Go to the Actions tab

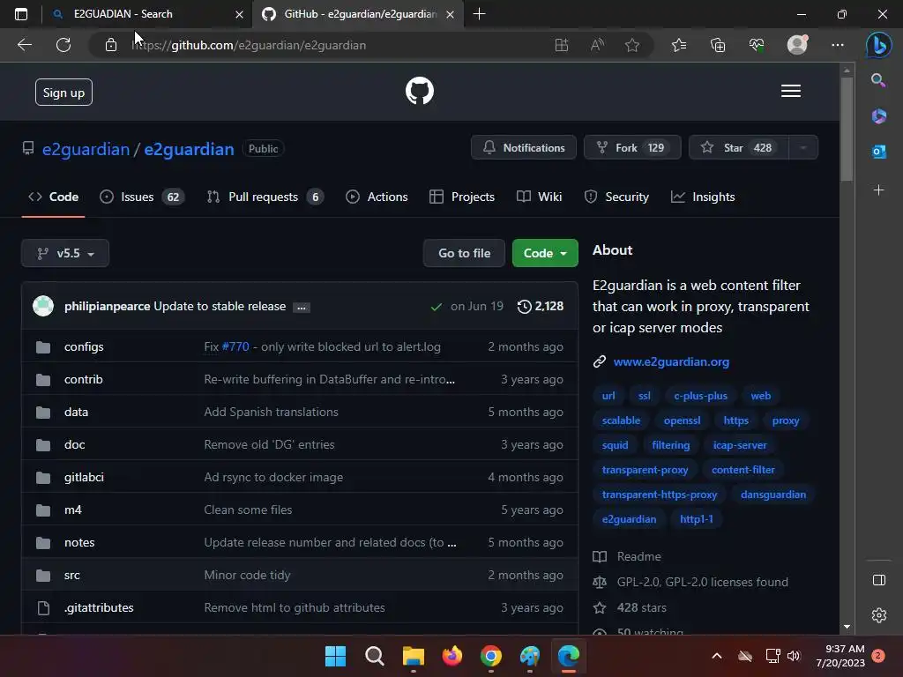pyautogui.click(x=377, y=197)
